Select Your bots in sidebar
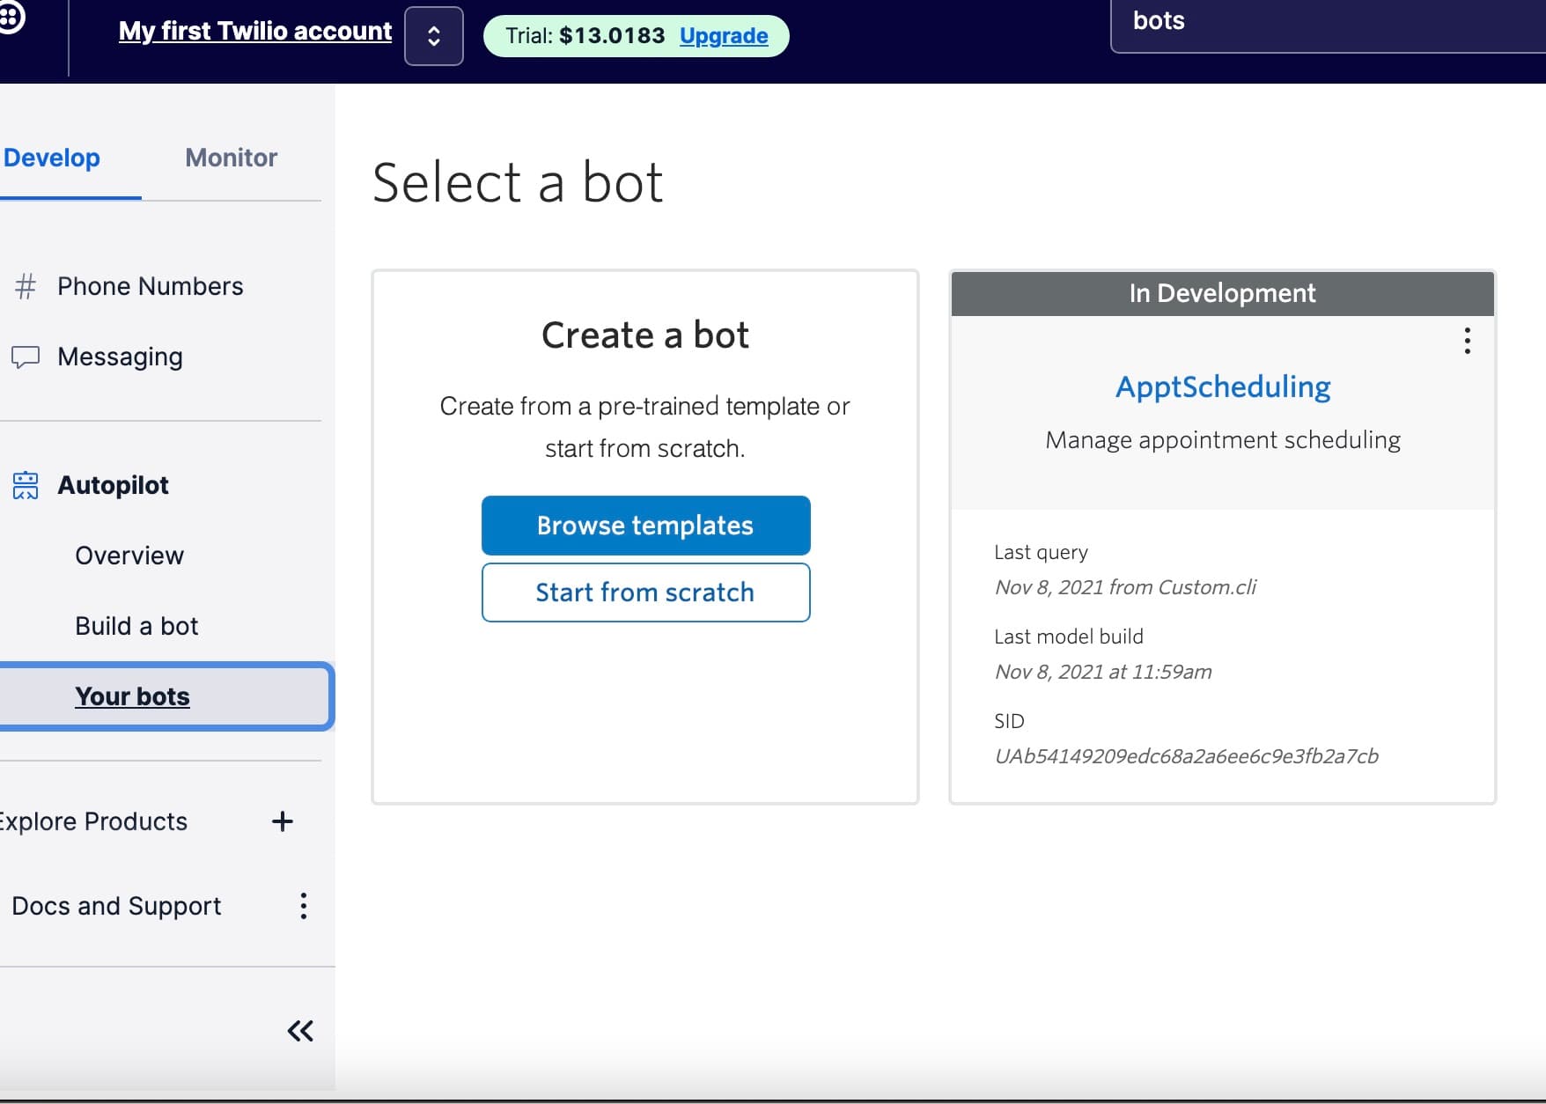This screenshot has height=1104, width=1546. [x=166, y=696]
